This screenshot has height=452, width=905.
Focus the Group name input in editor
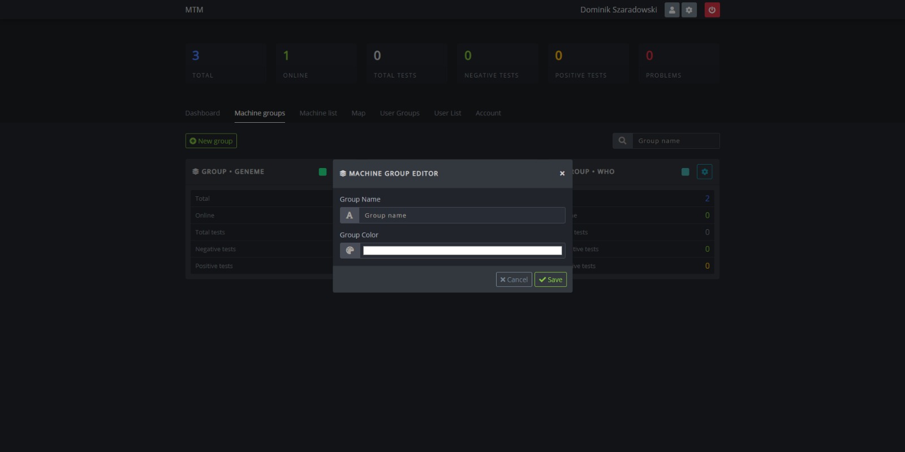462,216
